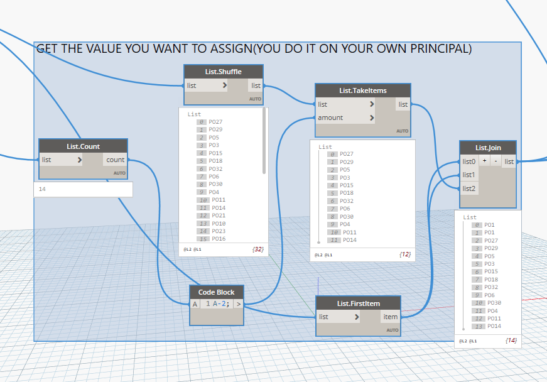Screen dimensions: 547x382
Task: Select PO30 at index 10 in Join preview
Action: [494, 303]
